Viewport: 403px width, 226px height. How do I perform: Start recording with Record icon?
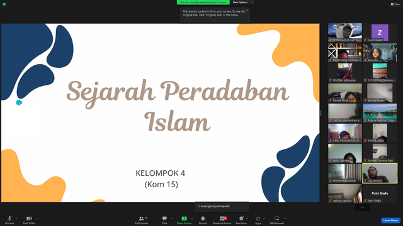pos(203,218)
